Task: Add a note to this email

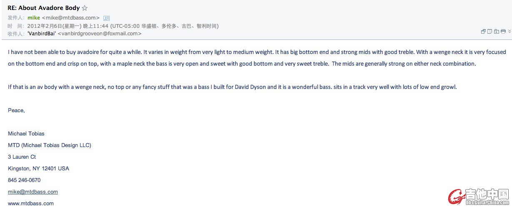Action: [489, 31]
